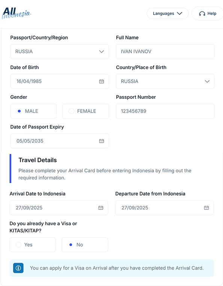Screen dimensions: 223x286
Task: Click the Date of Birth field
Action: click(59, 81)
